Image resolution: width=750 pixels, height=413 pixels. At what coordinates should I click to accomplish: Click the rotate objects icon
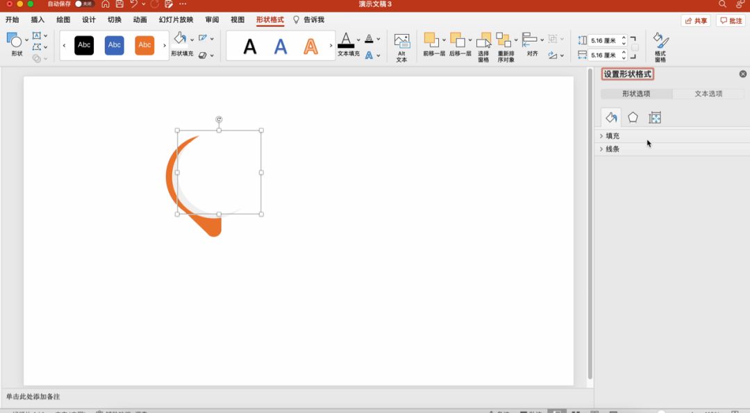pos(553,56)
